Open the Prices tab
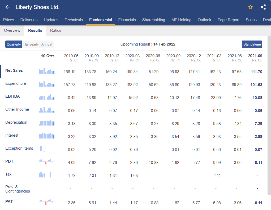The image size is (271, 210). [x=8, y=20]
